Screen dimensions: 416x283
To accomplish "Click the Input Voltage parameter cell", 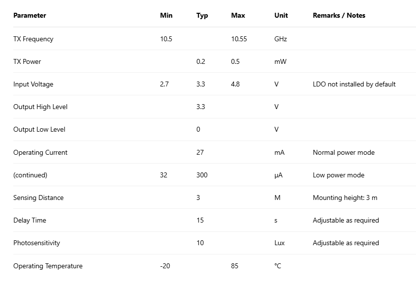I will click(x=33, y=84).
